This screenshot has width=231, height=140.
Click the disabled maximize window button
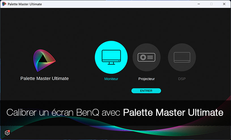point(211,4)
